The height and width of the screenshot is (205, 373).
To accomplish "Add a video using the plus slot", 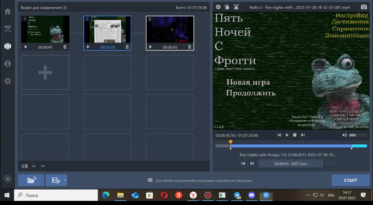I will pyautogui.click(x=45, y=72).
